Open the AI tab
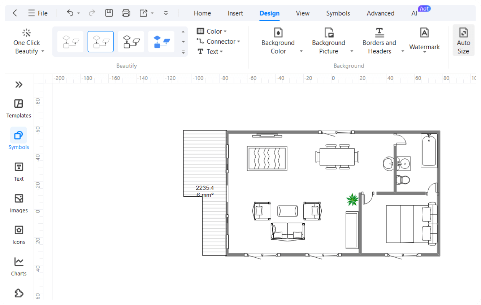 point(414,13)
